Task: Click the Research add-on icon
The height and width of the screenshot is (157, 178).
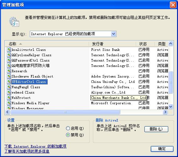Action: (x=9, y=71)
